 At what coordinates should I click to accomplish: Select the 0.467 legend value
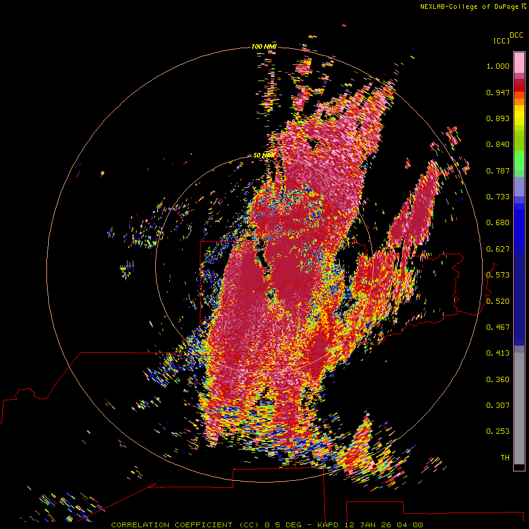(498, 327)
